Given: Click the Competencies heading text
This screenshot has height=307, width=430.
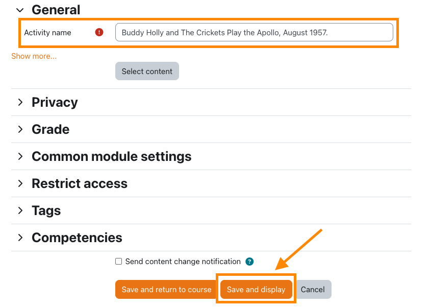Looking at the screenshot, I should coord(77,238).
